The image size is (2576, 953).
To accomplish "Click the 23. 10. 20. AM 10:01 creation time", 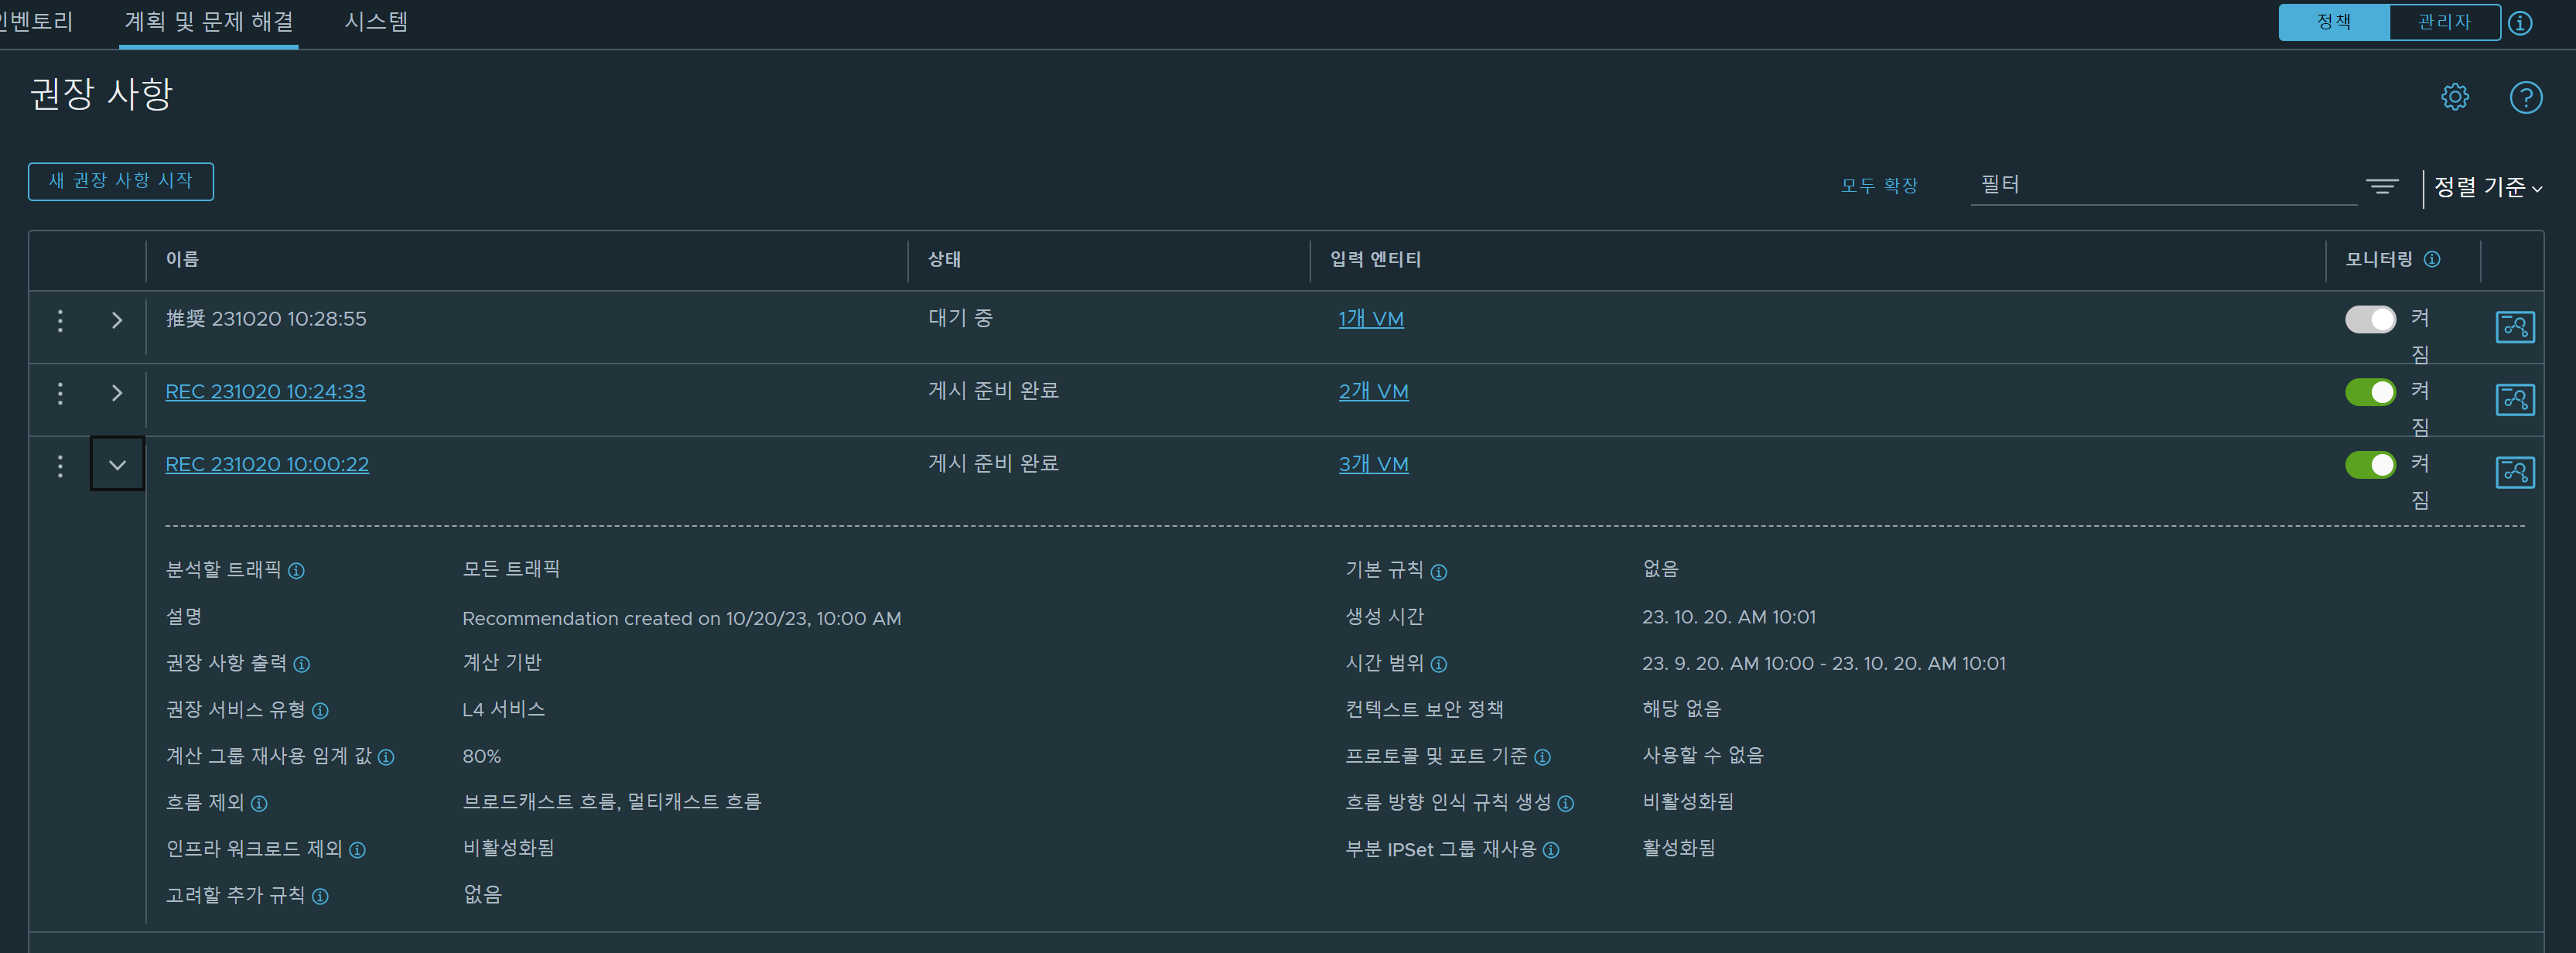I will pyautogui.click(x=1728, y=618).
